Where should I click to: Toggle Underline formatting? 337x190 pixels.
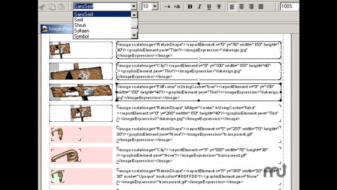[209, 7]
